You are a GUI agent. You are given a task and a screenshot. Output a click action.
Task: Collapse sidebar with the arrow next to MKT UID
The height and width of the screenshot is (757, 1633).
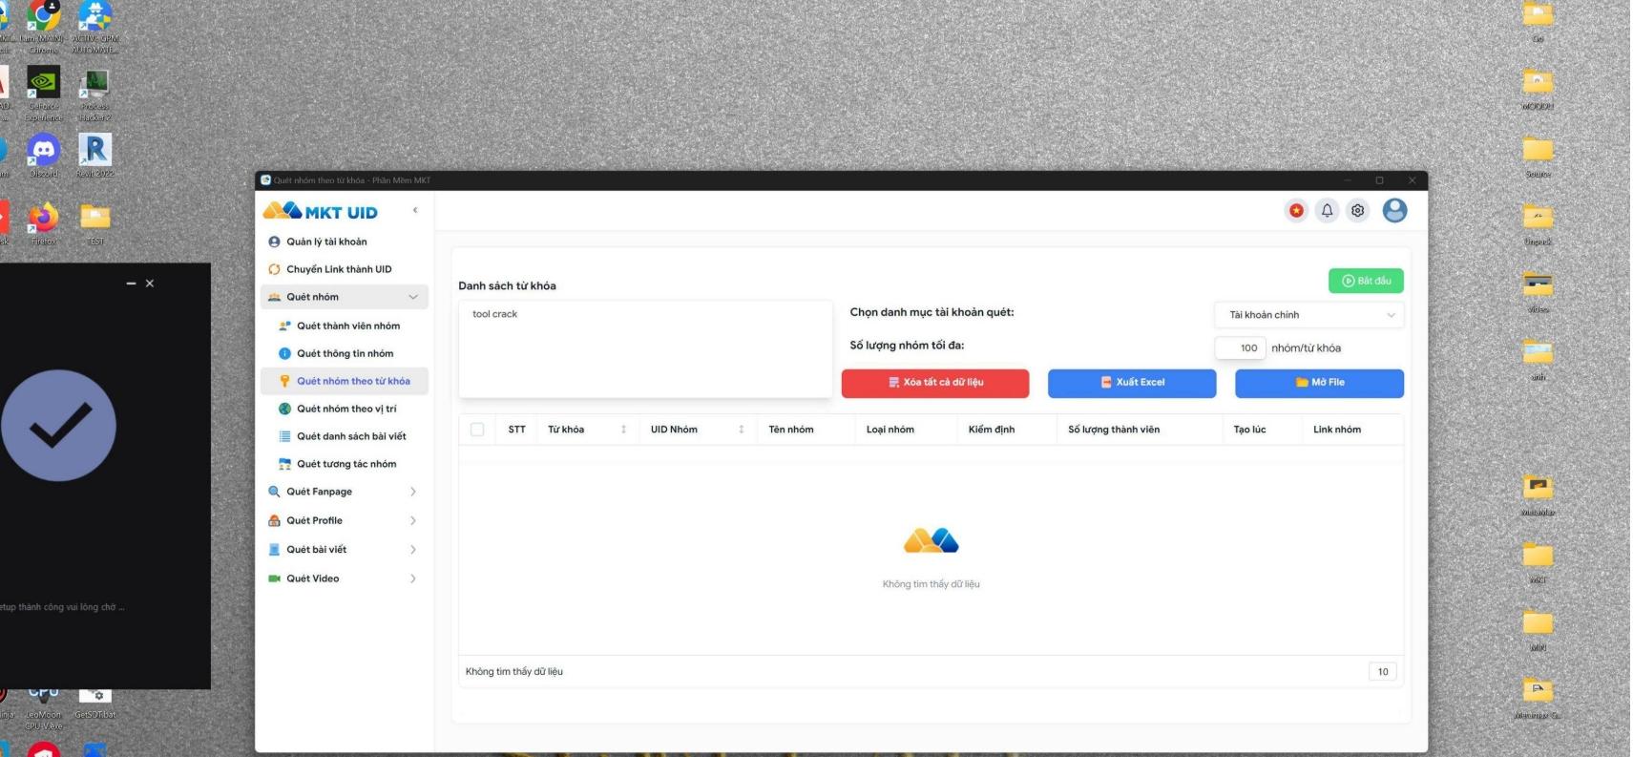[x=414, y=210]
